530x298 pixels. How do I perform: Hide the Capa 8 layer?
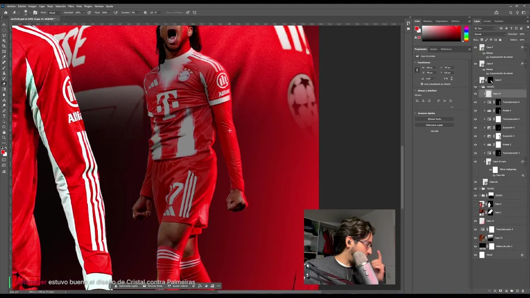click(475, 64)
